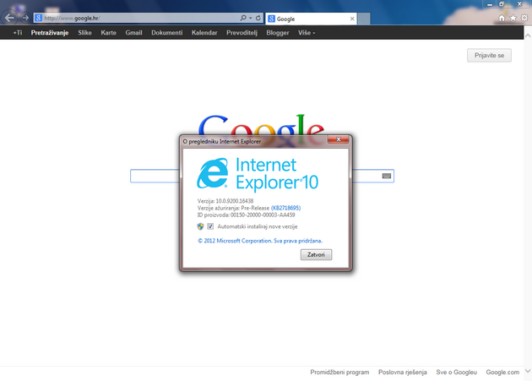Screen dimensions: 532x381
Task: Click the Internet Explorer logo in dialog
Action: tap(213, 173)
